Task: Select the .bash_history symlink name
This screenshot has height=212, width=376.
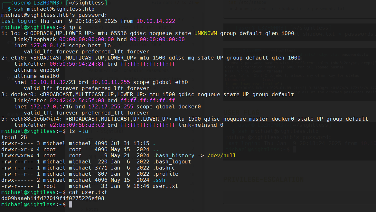Action: (174, 155)
